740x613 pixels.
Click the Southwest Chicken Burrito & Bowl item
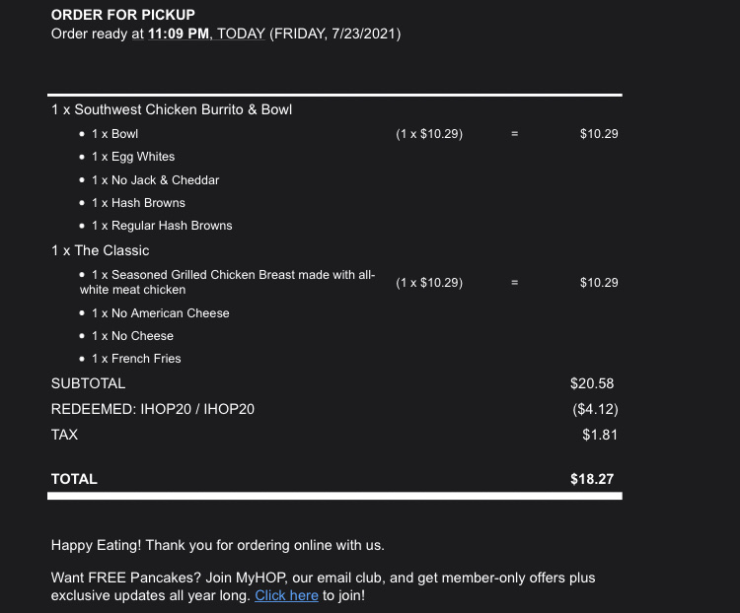(x=172, y=109)
